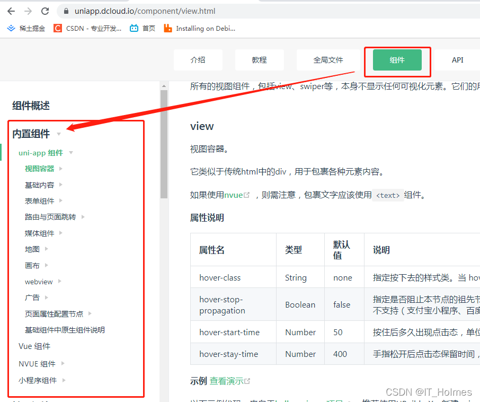This screenshot has height=402, width=480.
Task: Click the browser forward arrow
Action: click(x=28, y=11)
